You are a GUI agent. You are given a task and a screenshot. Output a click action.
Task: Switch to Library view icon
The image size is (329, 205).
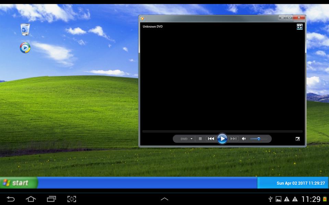(x=300, y=27)
